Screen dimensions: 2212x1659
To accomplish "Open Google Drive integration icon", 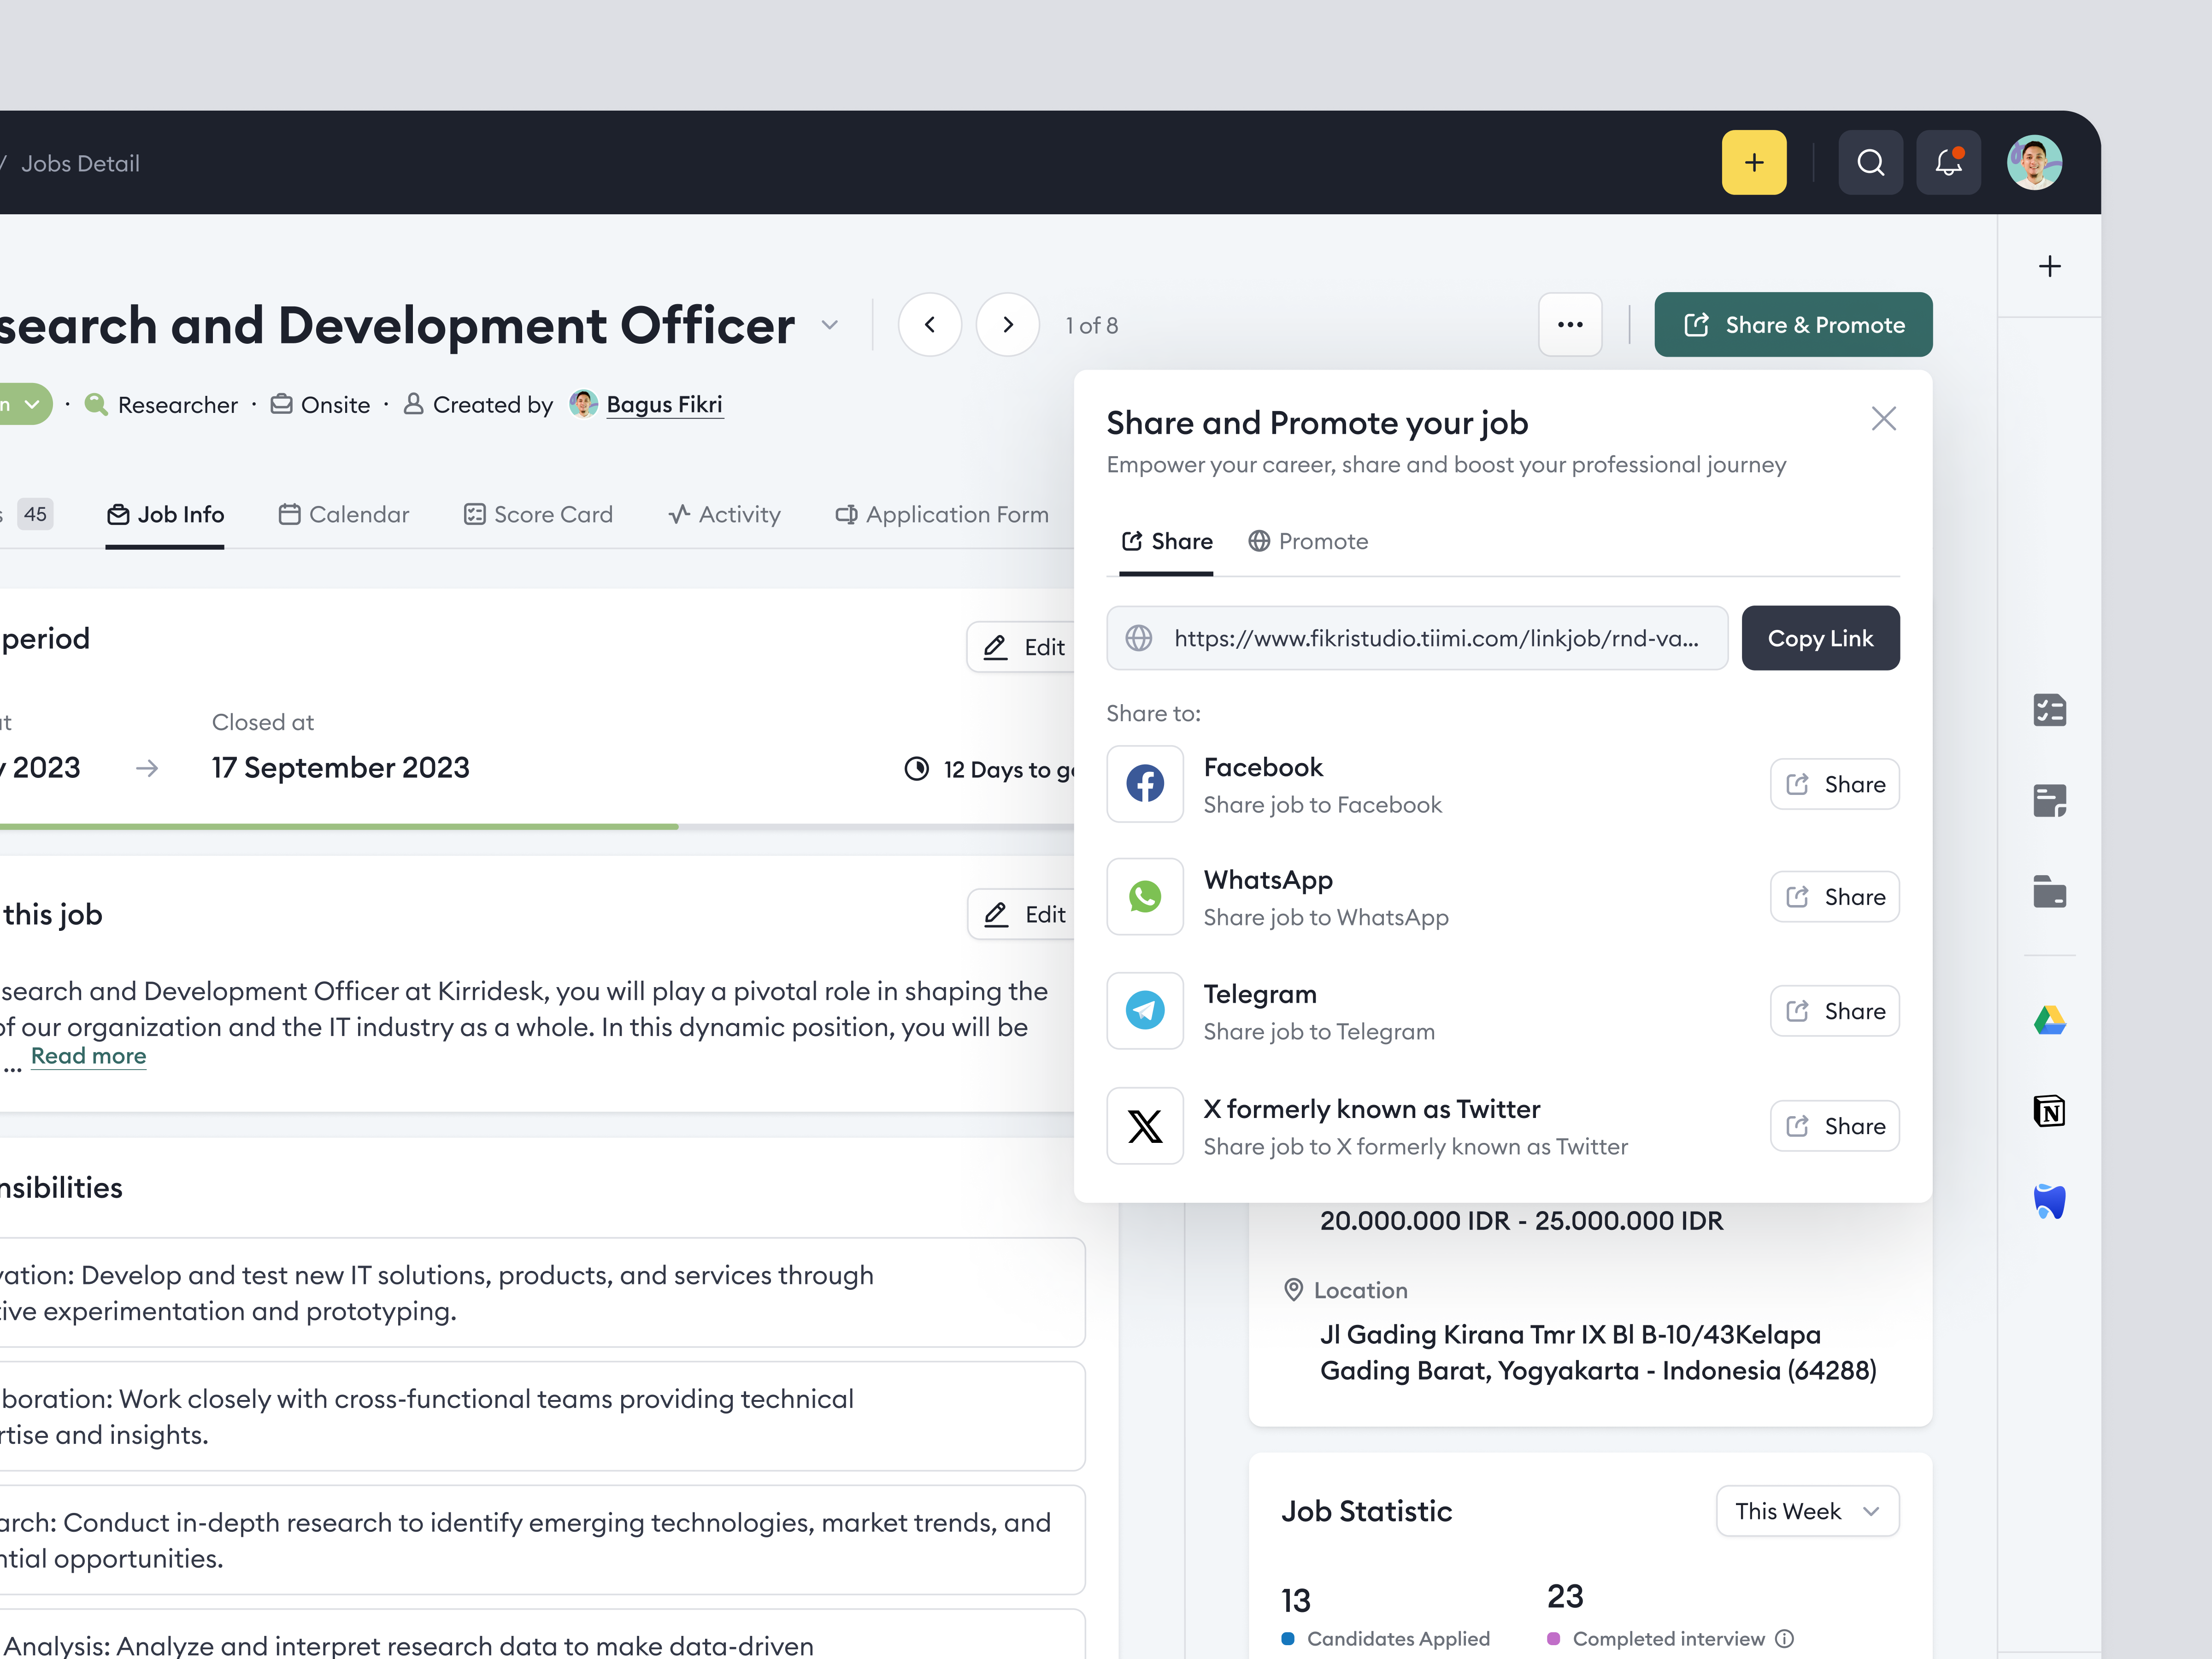I will 2049,1020.
